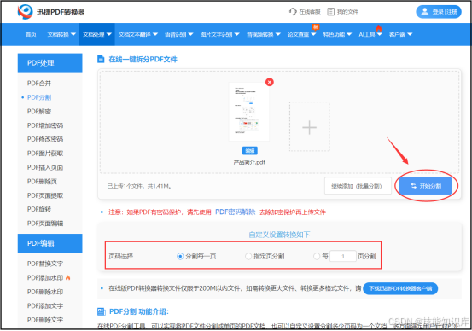This screenshot has width=472, height=331.
Task: Open PDF修改密码 in the sidebar
Action: 45,139
